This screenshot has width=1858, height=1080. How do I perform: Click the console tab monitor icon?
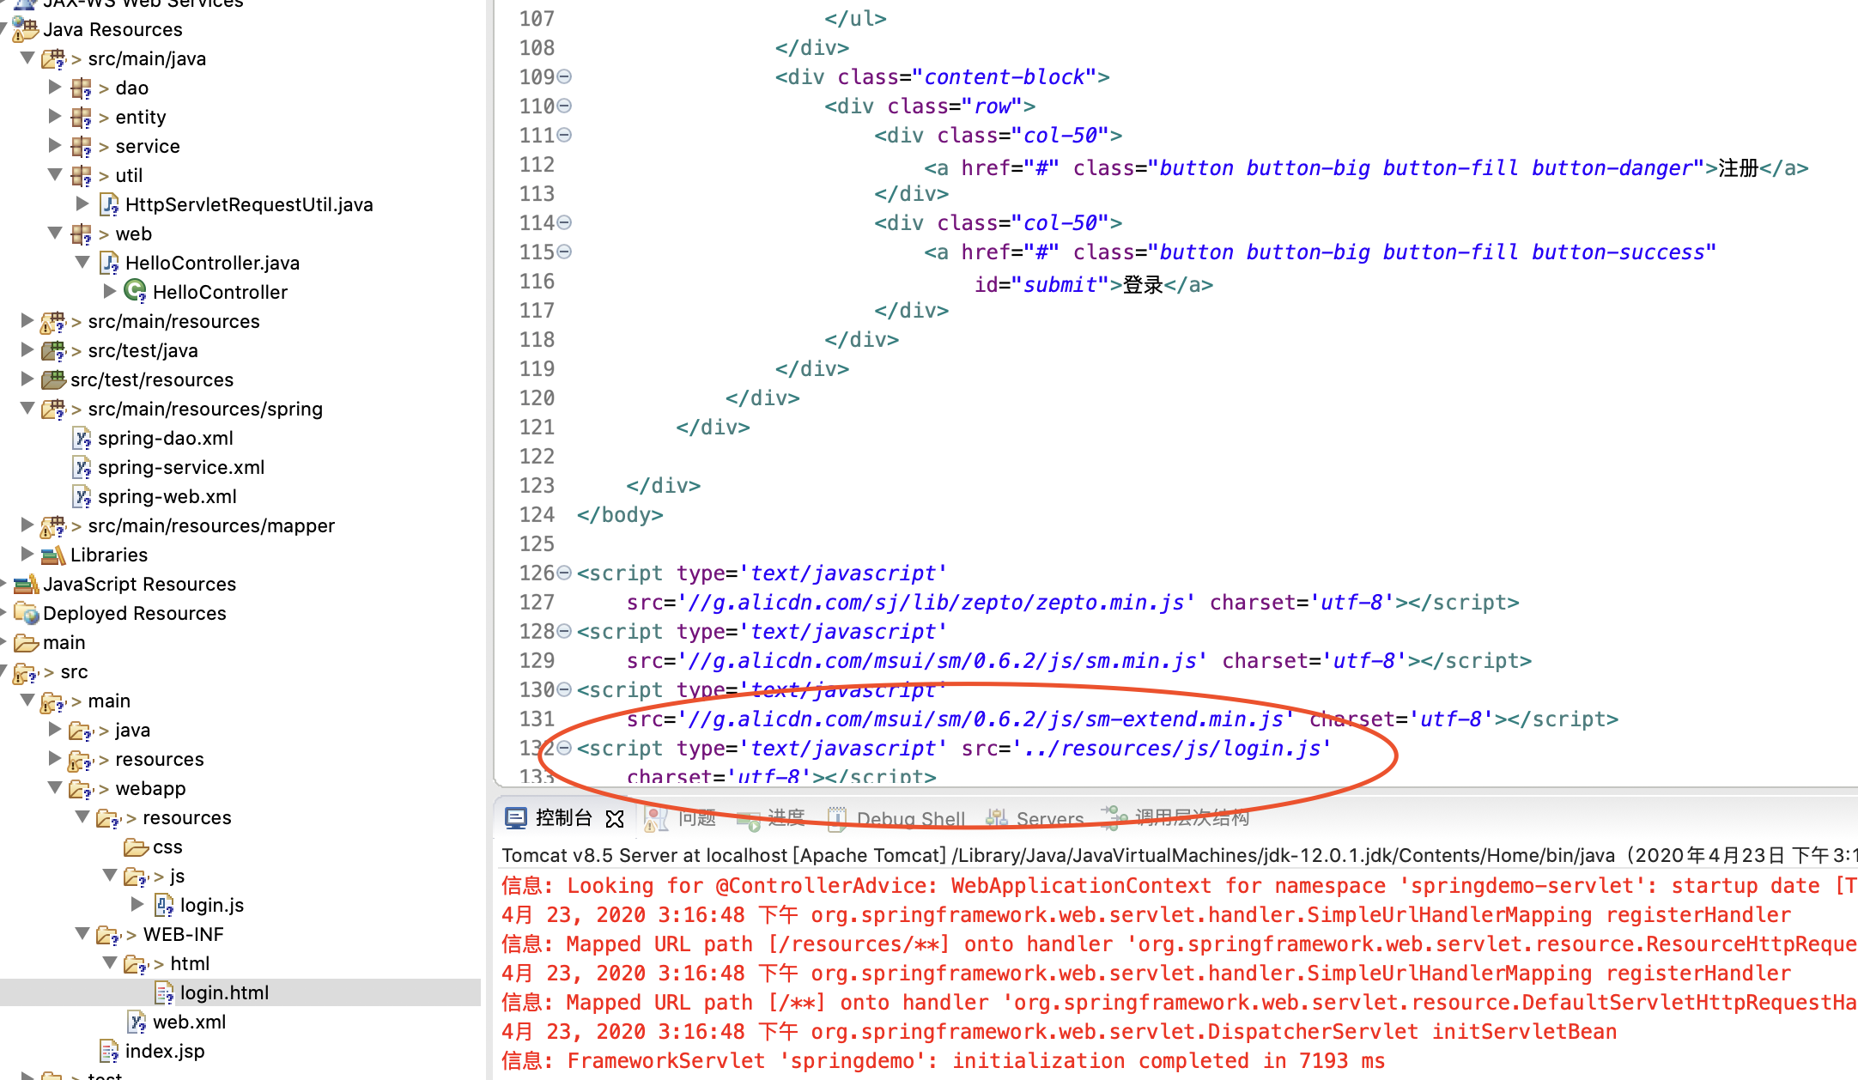[515, 818]
